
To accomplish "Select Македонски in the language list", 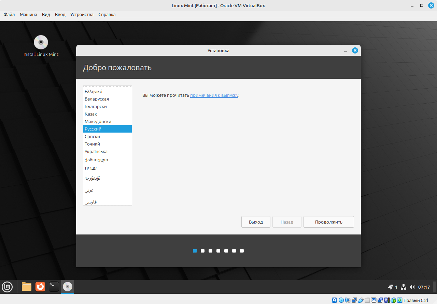I will [108, 121].
